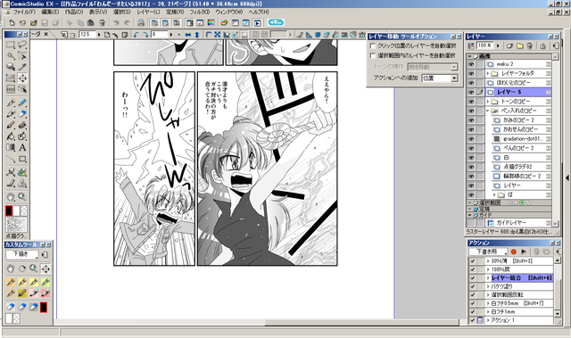Collapse the 画像 layer section
This screenshot has height=338, width=571.
click(x=470, y=56)
